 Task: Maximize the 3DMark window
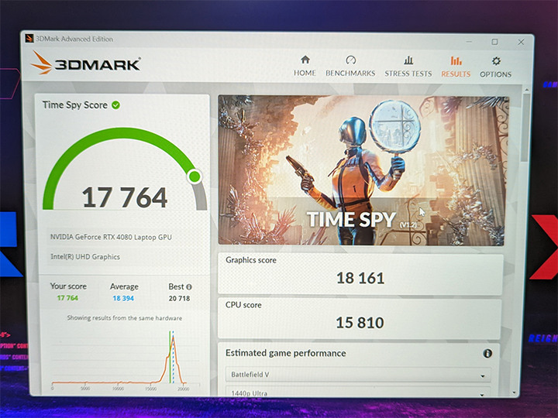point(494,42)
